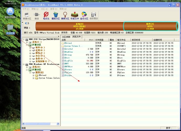Viewport: 181px width, 131px height.
Task: Expand the $Extend folder in tree
Action: tap(33, 75)
